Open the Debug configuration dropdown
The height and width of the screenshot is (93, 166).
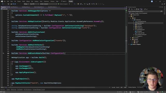[x=26, y=4]
